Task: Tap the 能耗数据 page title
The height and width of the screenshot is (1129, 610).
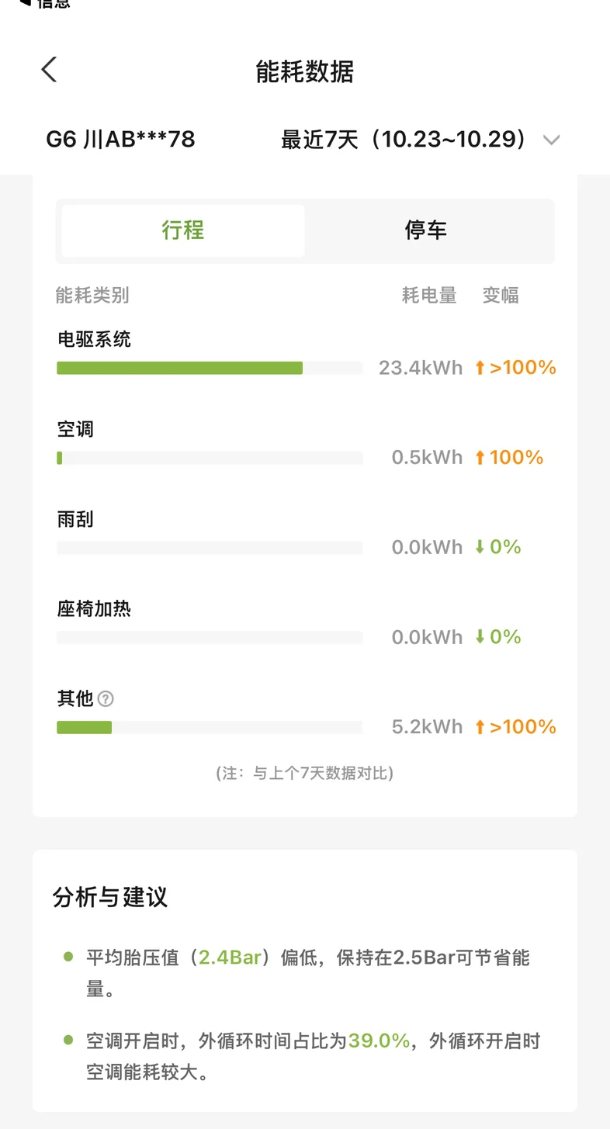Action: click(305, 71)
